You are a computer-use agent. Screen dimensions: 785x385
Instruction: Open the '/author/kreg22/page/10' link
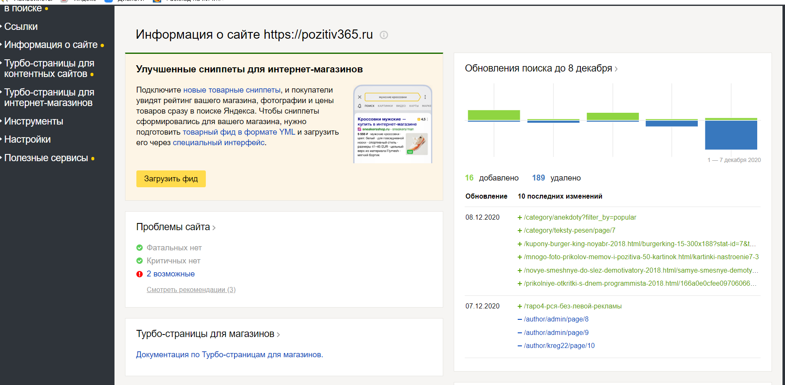click(559, 346)
